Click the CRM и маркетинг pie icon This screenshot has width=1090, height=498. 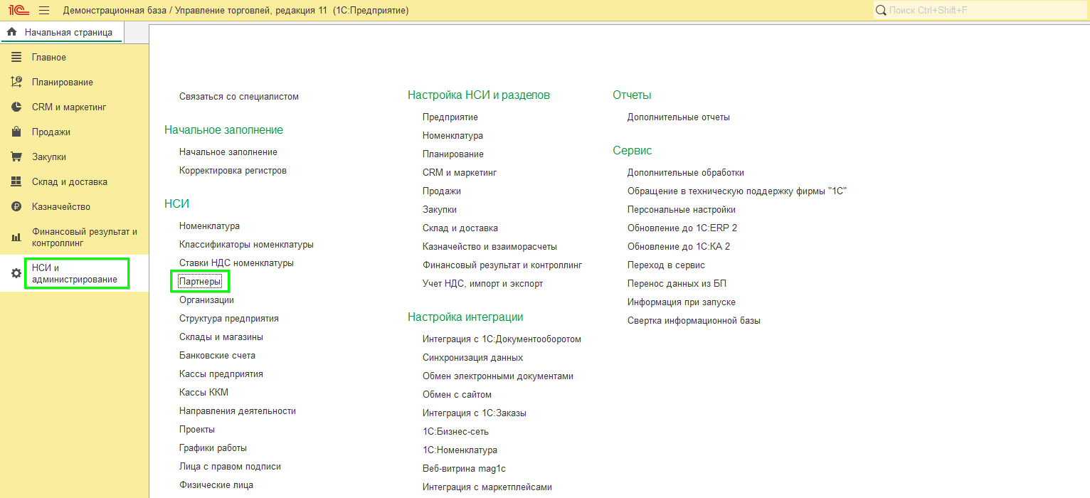click(16, 107)
